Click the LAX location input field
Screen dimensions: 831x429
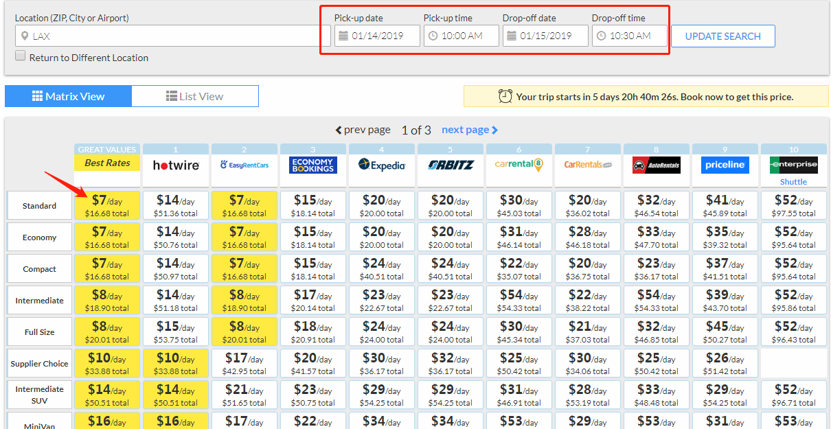(x=173, y=36)
